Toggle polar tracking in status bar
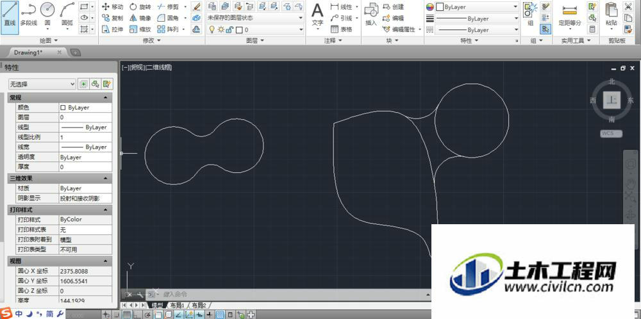 tap(147, 315)
